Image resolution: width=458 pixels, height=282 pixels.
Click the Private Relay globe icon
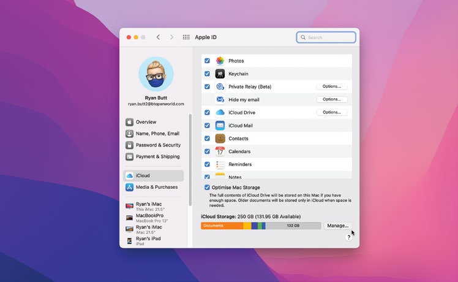point(220,86)
